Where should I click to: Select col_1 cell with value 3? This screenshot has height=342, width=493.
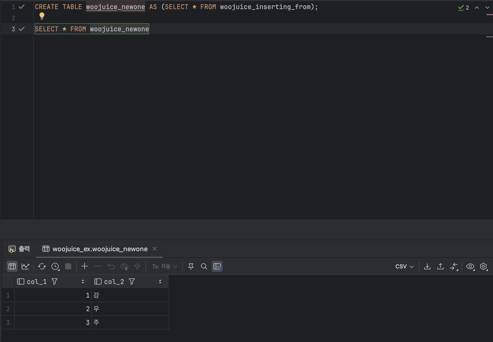coord(53,322)
